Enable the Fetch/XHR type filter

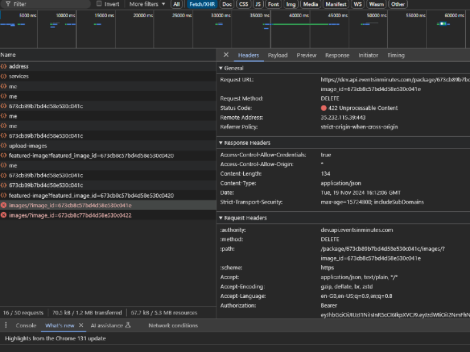click(x=202, y=4)
